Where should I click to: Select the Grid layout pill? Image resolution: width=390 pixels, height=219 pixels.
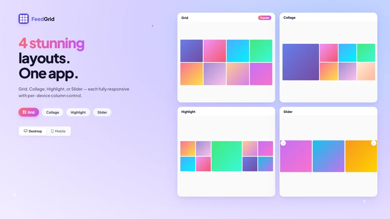[x=29, y=112]
